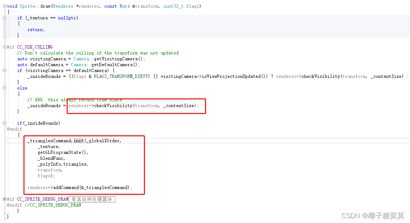Screen dimensions: 410x223
Task: Select the nullptr keyword
Action: click(x=67, y=18)
